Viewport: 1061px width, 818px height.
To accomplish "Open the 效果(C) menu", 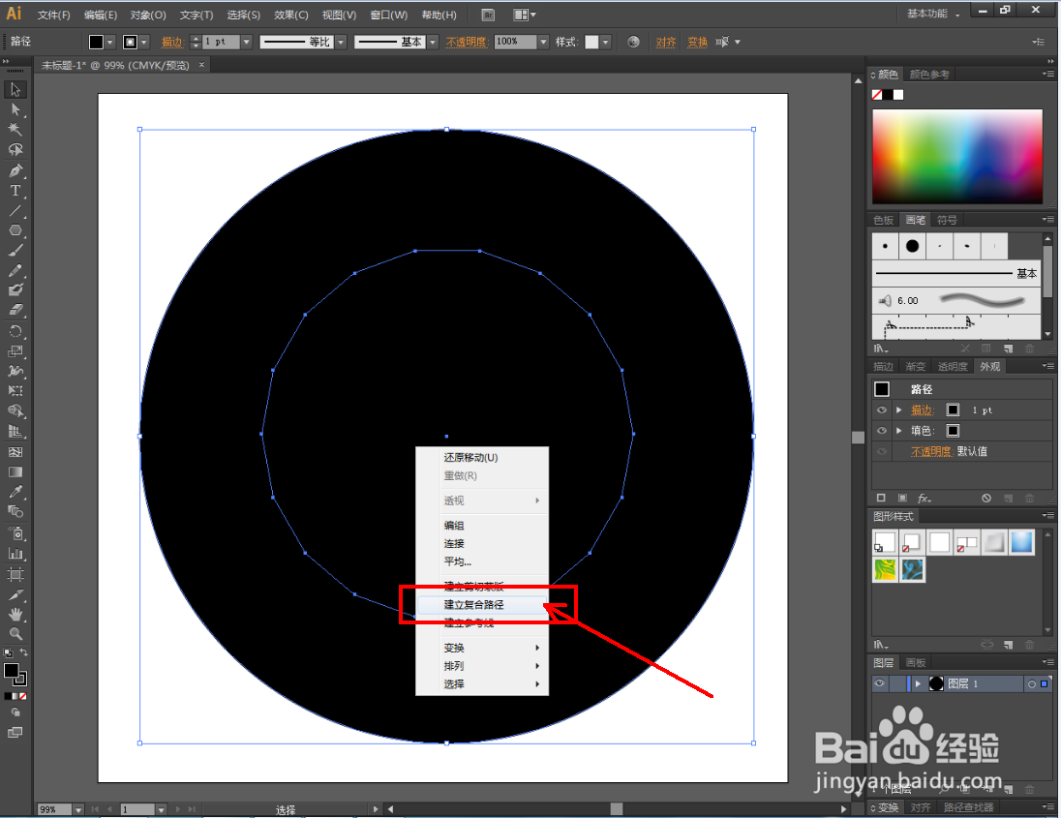I will pos(291,15).
